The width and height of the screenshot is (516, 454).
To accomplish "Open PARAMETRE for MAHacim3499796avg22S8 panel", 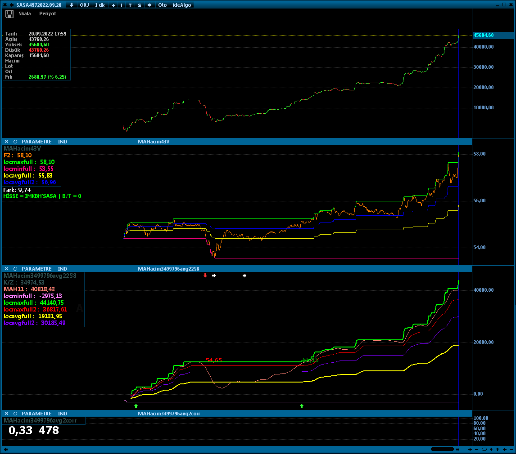I will tap(36, 269).
